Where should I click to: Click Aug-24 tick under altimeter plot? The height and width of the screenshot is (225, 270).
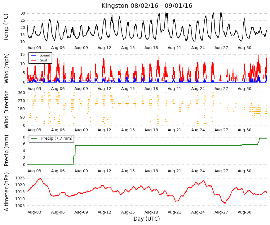(x=198, y=212)
